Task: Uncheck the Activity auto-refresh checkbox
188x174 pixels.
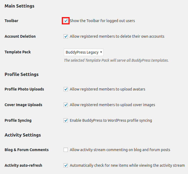Action: point(66,165)
